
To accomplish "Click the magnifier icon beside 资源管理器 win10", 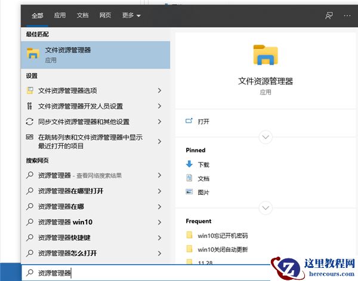I will click(30, 221).
